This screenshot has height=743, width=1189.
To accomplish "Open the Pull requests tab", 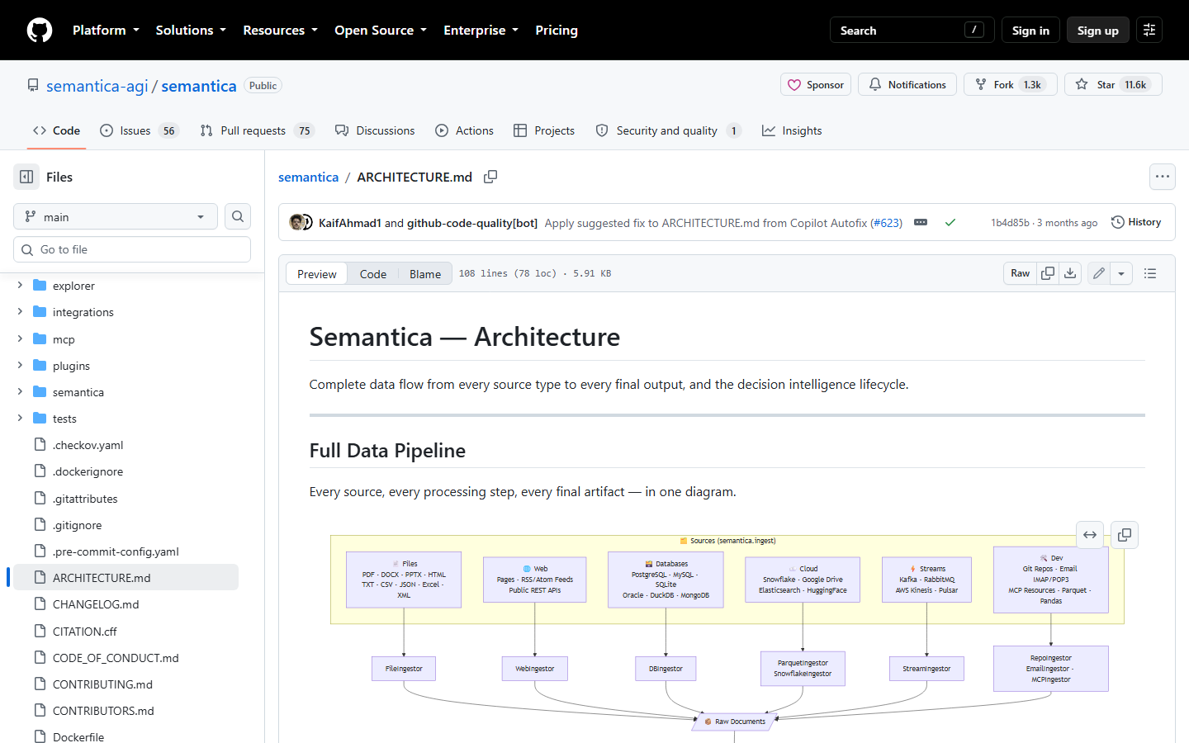I will tap(258, 130).
